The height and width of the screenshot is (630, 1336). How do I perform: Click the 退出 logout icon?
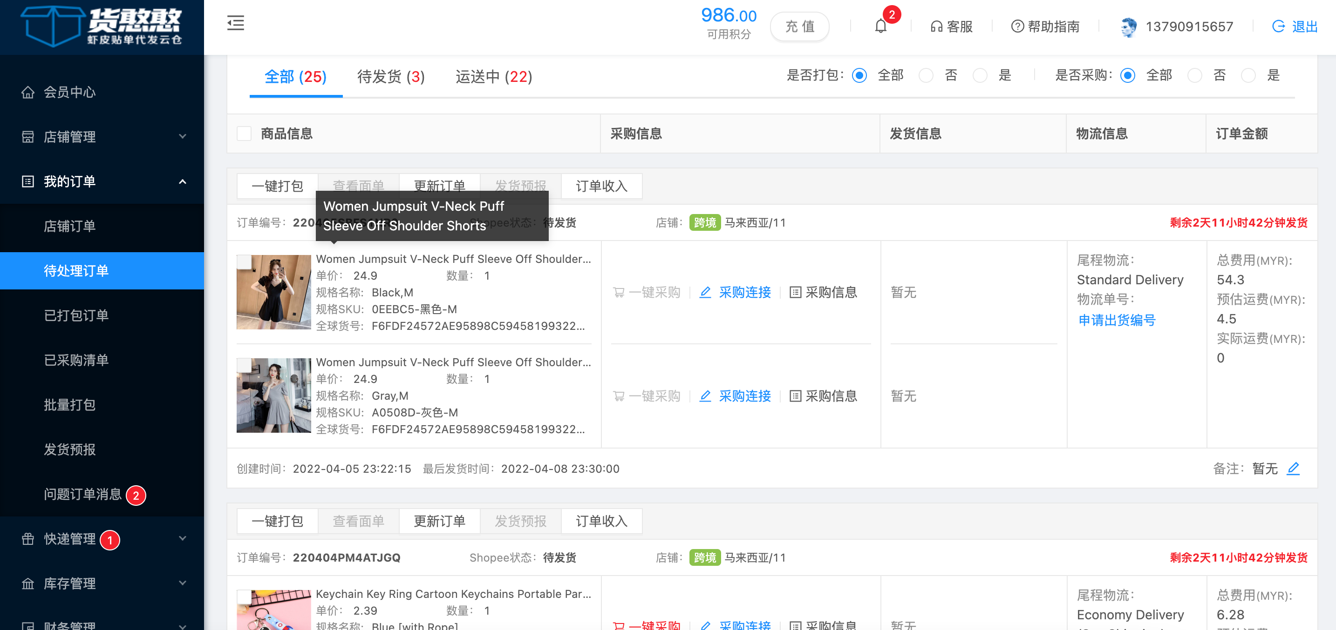[x=1278, y=27]
